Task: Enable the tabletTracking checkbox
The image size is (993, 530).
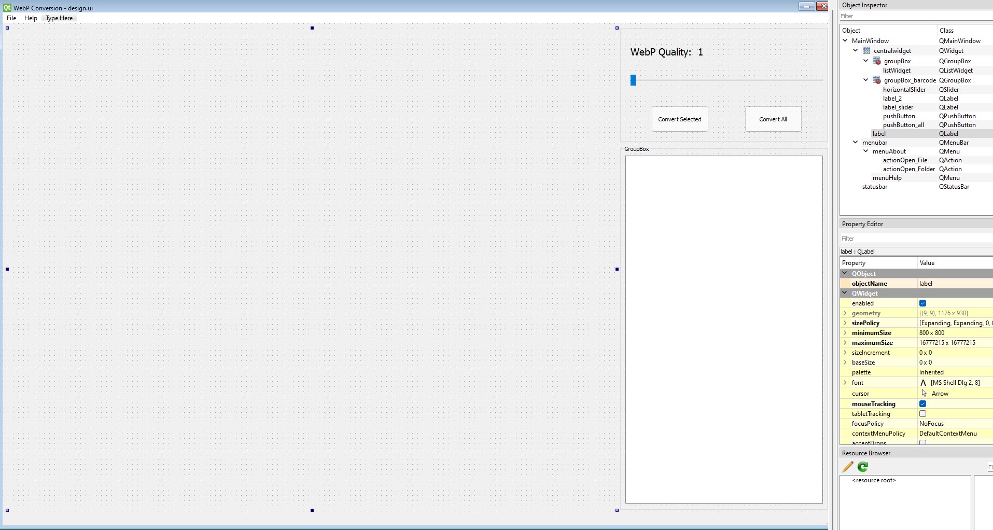Action: click(x=922, y=414)
